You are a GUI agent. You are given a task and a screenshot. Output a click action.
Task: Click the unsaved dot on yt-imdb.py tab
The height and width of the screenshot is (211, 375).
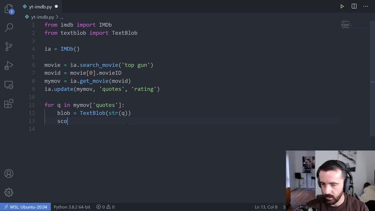pyautogui.click(x=56, y=6)
